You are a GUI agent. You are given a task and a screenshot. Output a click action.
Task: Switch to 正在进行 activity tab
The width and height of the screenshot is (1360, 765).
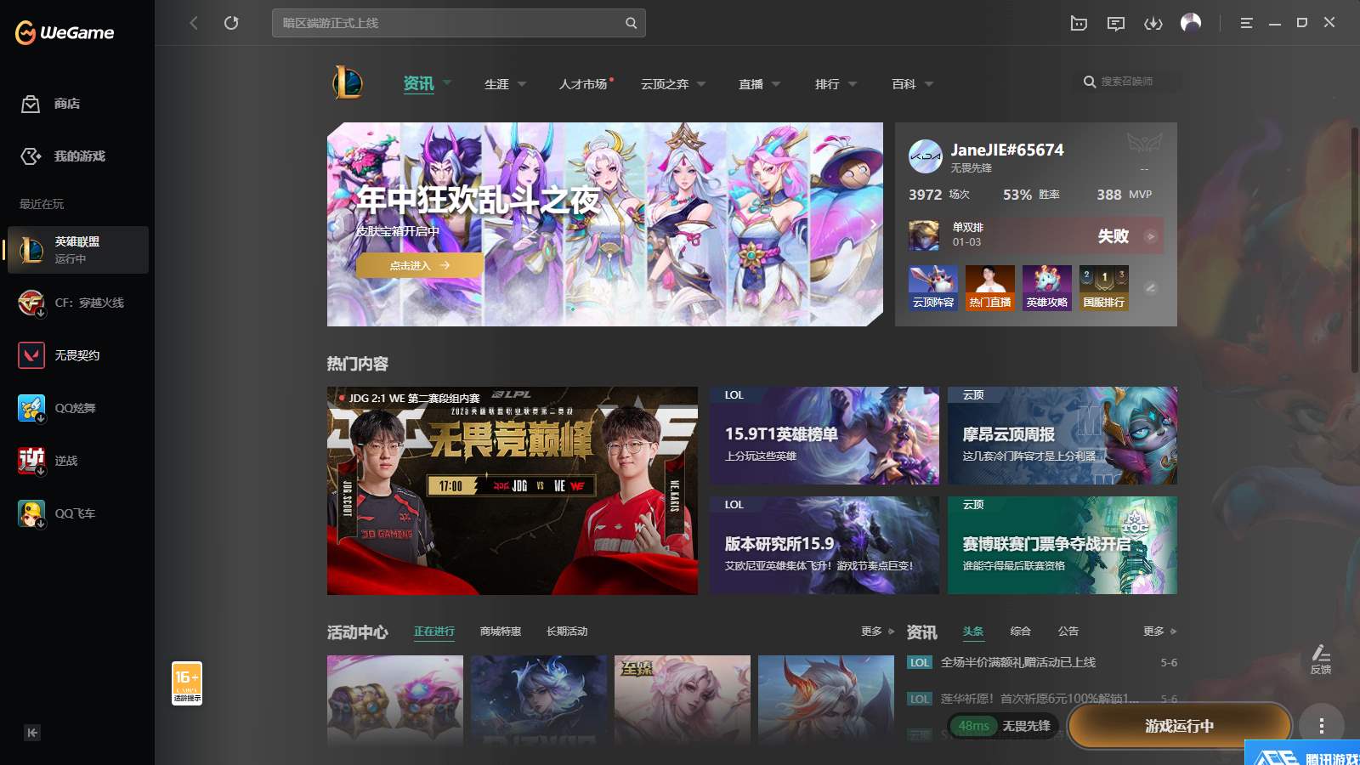coord(434,632)
